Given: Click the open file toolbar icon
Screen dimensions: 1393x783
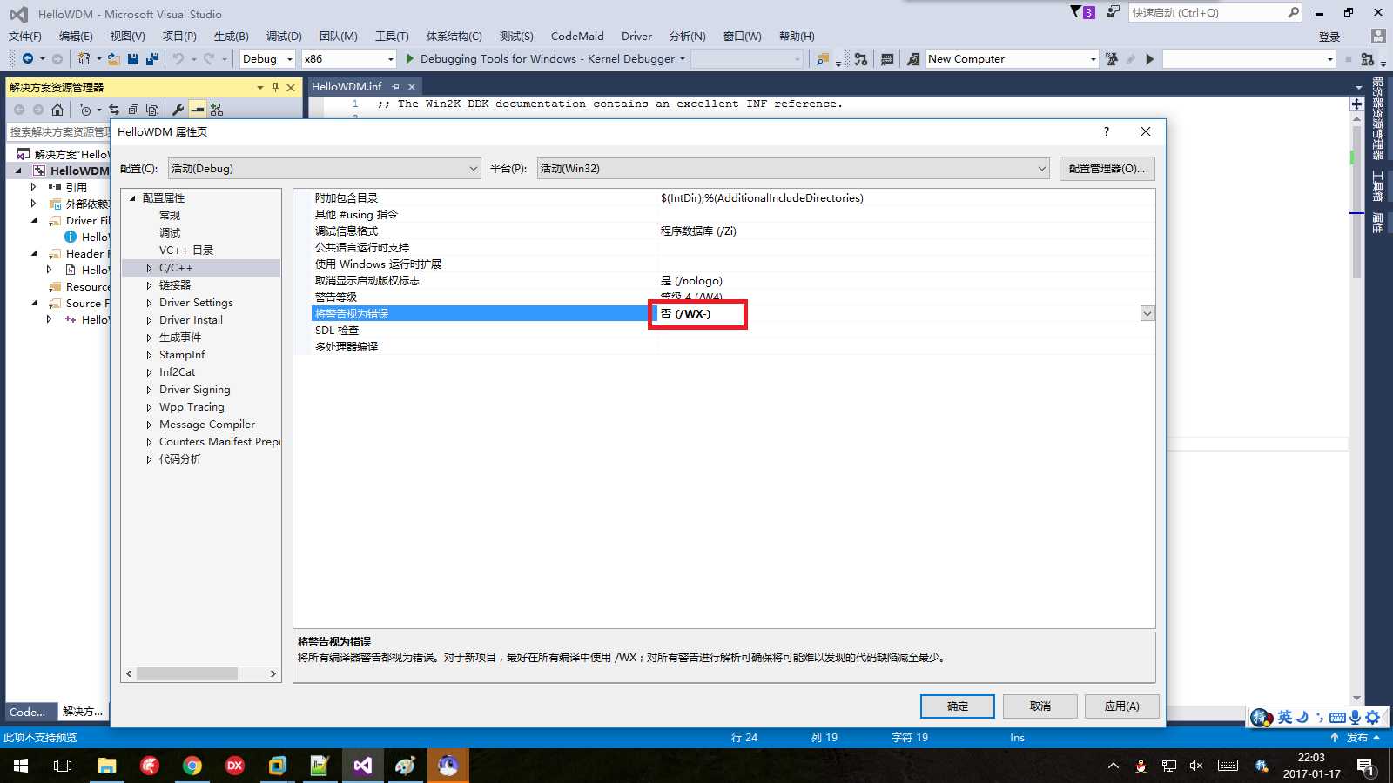Looking at the screenshot, I should (x=114, y=58).
